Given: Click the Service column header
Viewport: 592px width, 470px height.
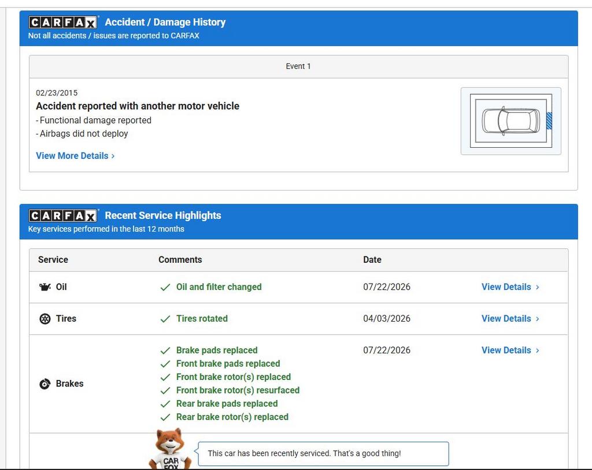Looking at the screenshot, I should click(x=53, y=260).
